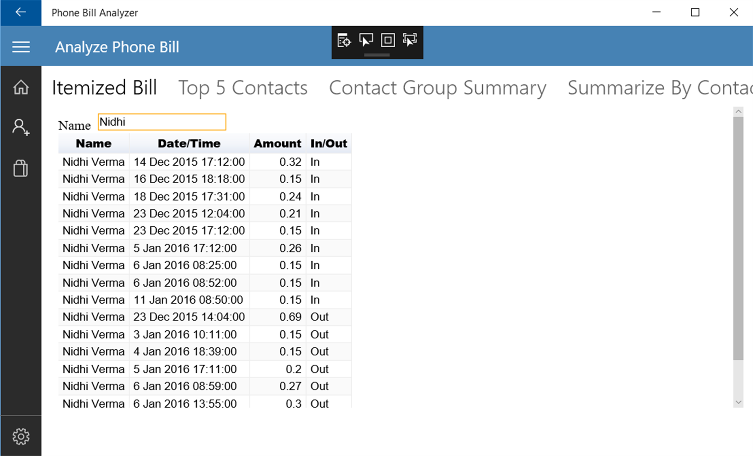This screenshot has width=753, height=456.
Task: Sort by Amount column header
Action: pyautogui.click(x=278, y=143)
